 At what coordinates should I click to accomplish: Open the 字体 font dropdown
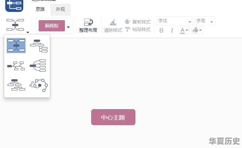coord(175,21)
